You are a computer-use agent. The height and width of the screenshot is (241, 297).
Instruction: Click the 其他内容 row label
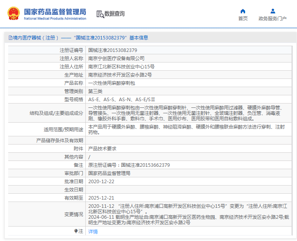(74, 157)
